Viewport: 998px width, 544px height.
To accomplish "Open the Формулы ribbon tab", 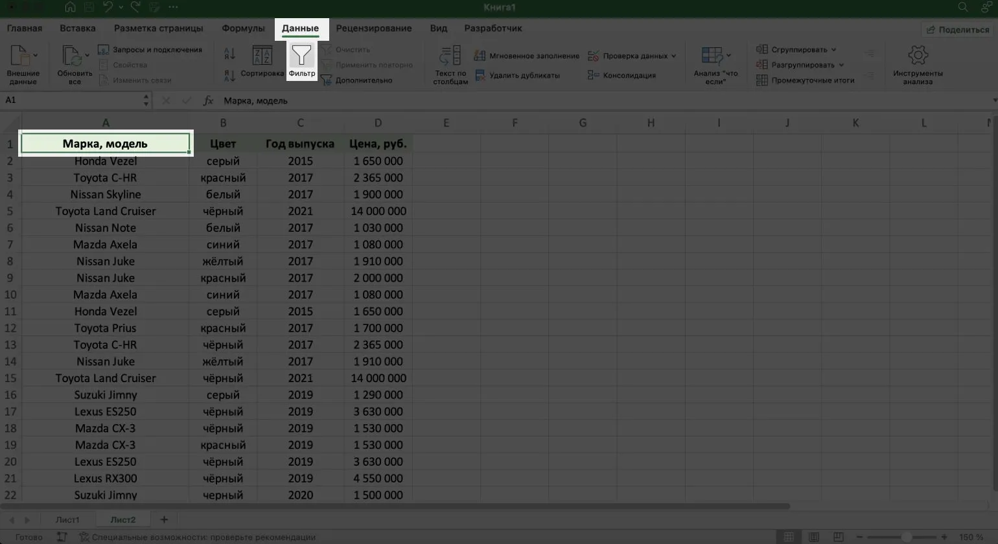I will (243, 28).
